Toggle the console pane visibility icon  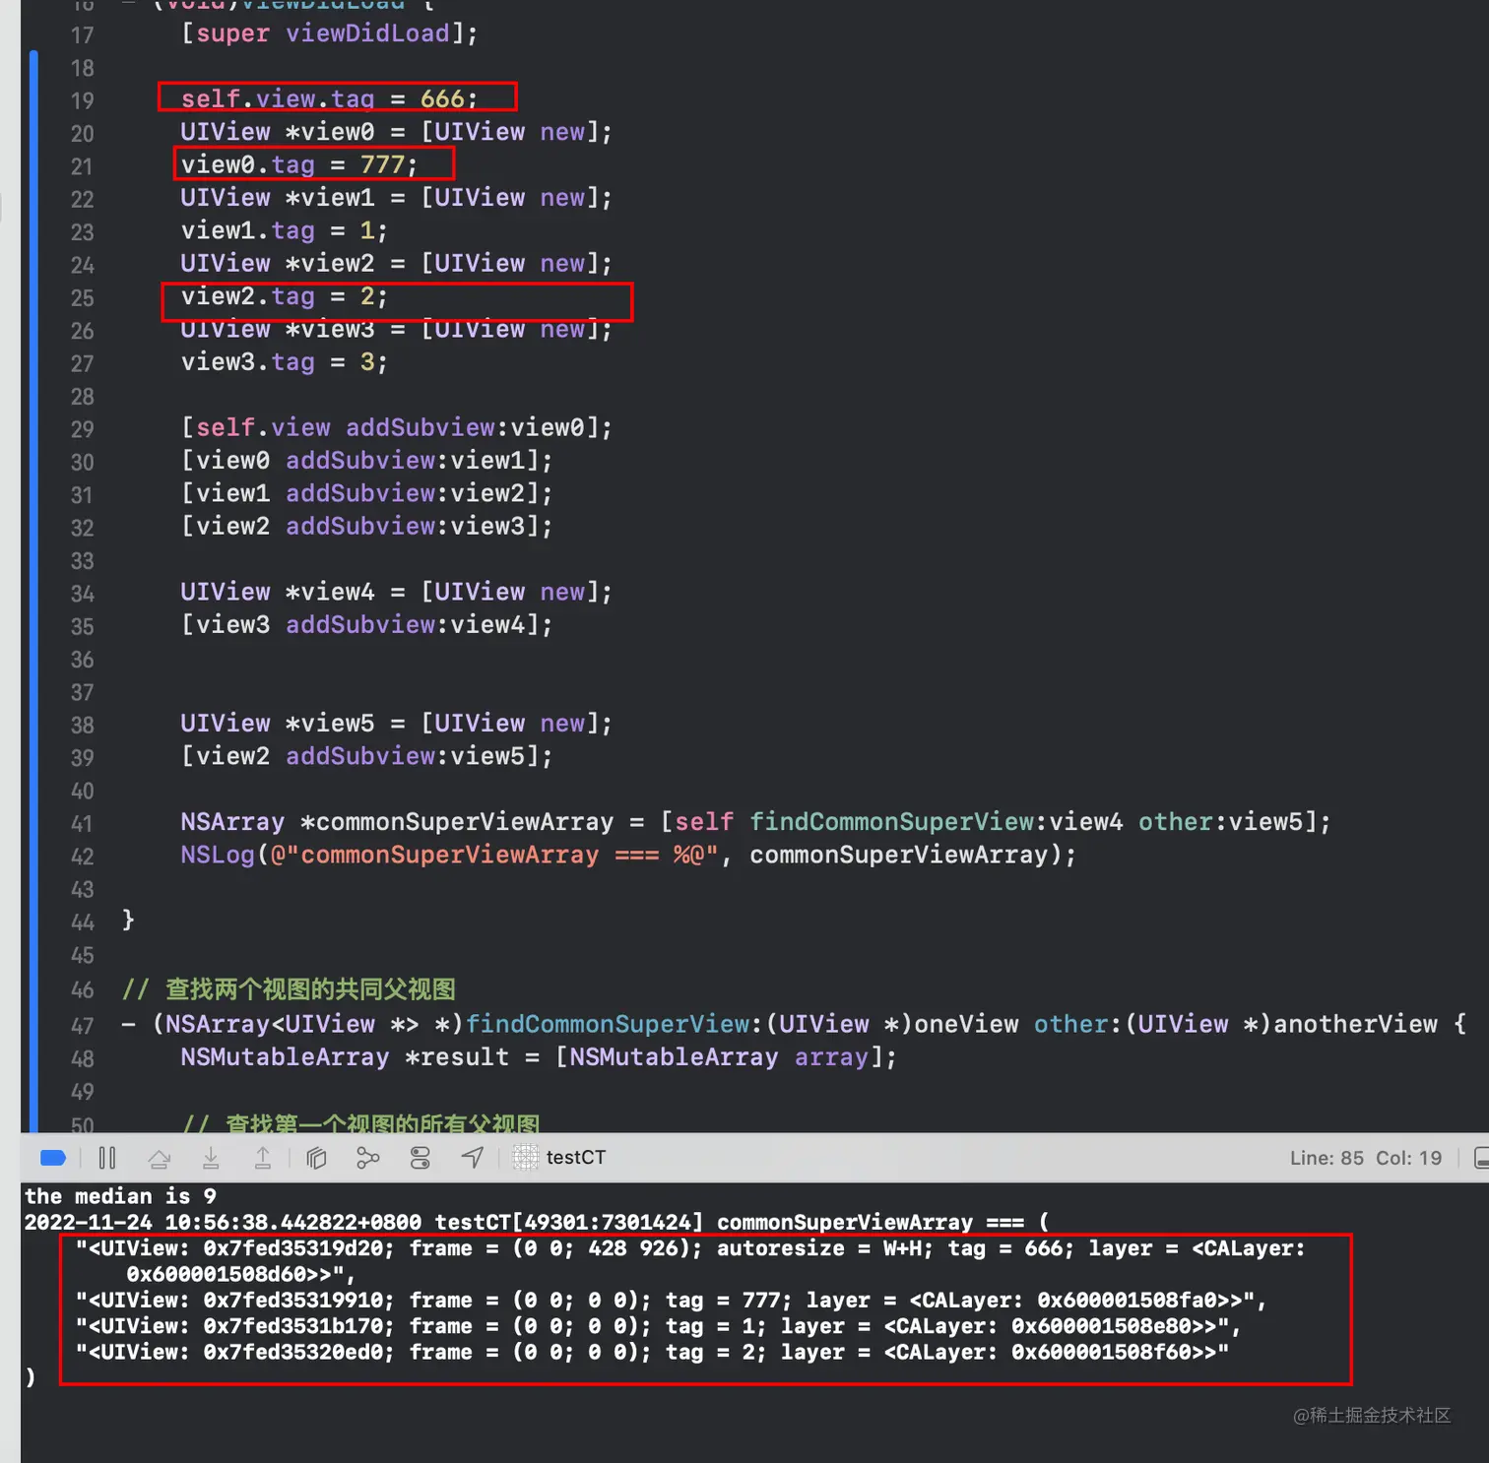pos(1480,1158)
